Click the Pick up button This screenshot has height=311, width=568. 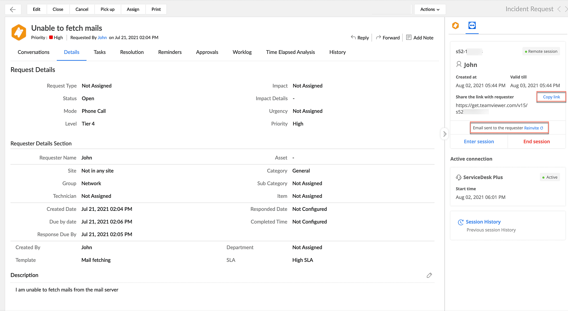(107, 9)
